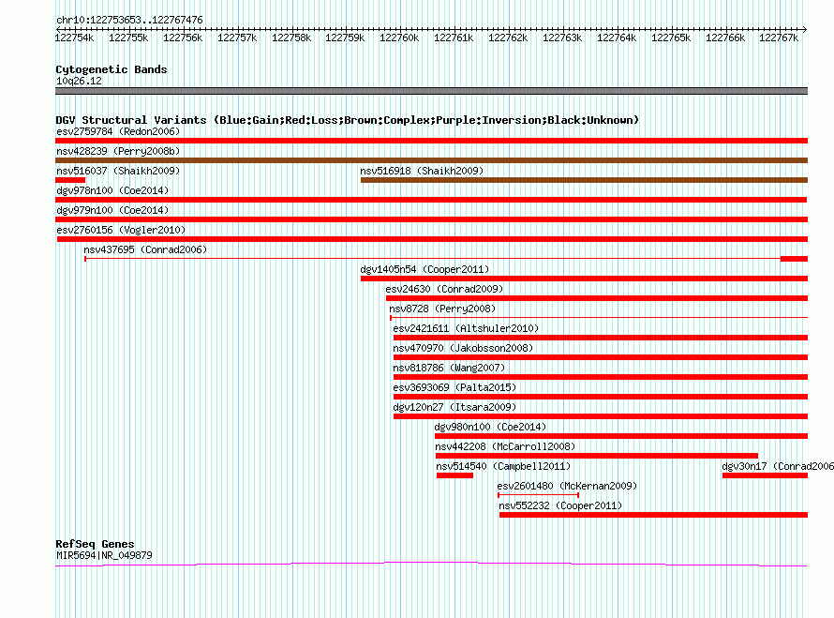Click nsv442208 (McCarroll2008) label
834x618 pixels.
pyautogui.click(x=505, y=446)
